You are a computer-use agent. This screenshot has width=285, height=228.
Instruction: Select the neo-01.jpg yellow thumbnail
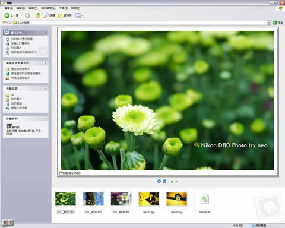[149, 199]
